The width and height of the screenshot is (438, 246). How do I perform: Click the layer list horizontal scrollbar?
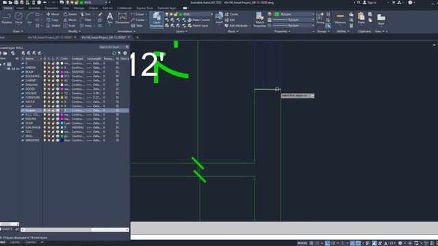pos(75,230)
